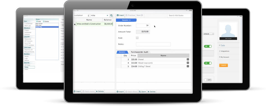
Task: Turn on the OFF switch on right tablet
Action: click(208, 80)
